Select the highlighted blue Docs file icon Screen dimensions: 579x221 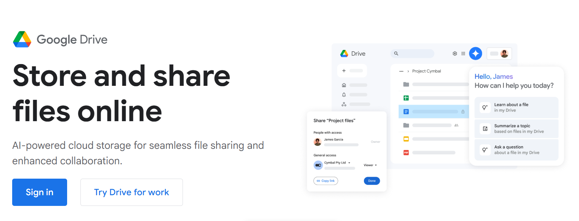click(406, 112)
